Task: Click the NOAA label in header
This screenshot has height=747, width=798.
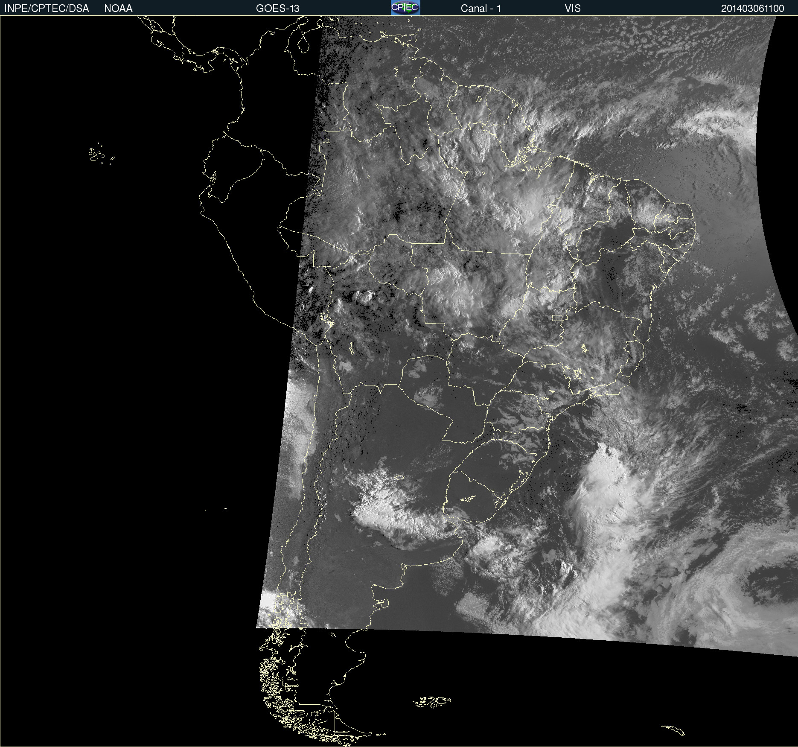Action: click(x=118, y=9)
